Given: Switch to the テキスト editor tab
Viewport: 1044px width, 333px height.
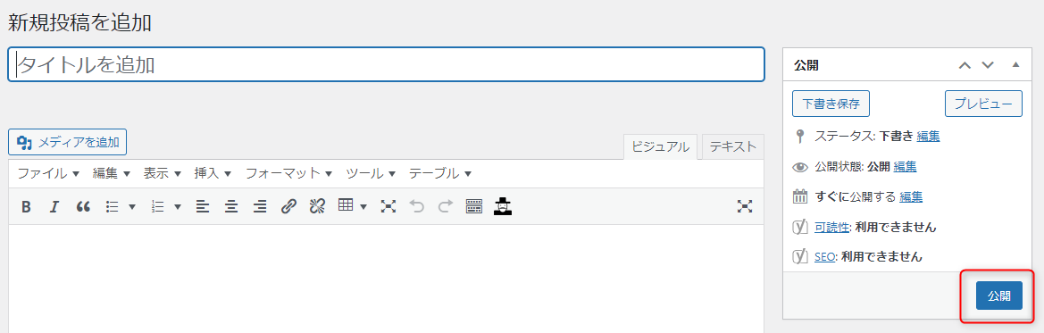Looking at the screenshot, I should coord(733,146).
